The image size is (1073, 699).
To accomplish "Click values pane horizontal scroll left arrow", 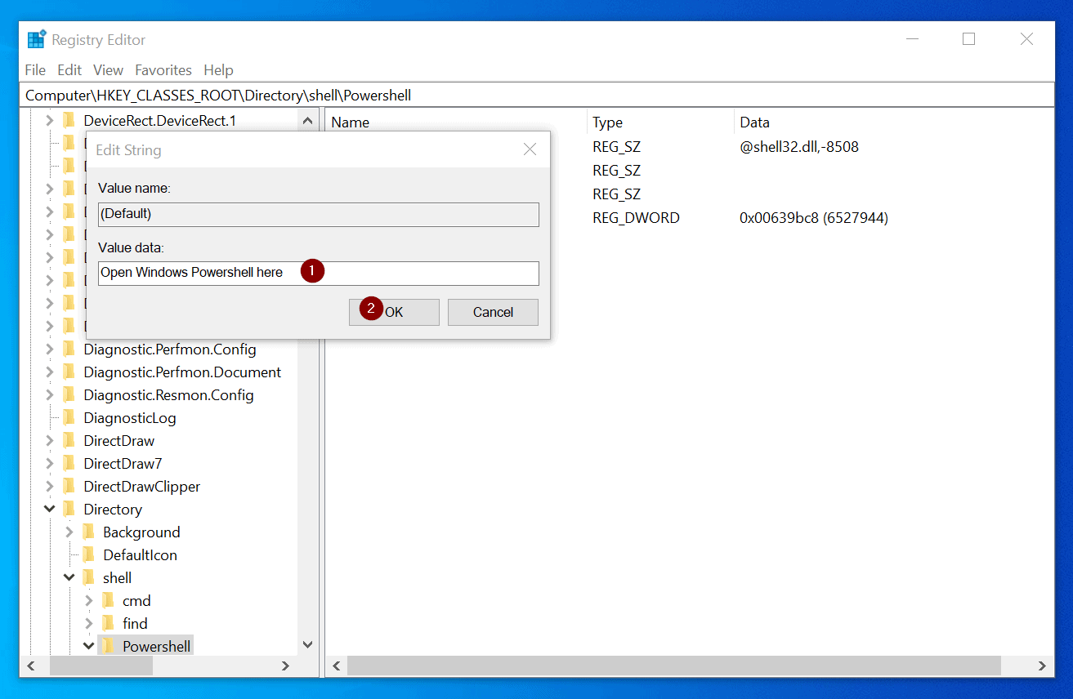I will (337, 666).
